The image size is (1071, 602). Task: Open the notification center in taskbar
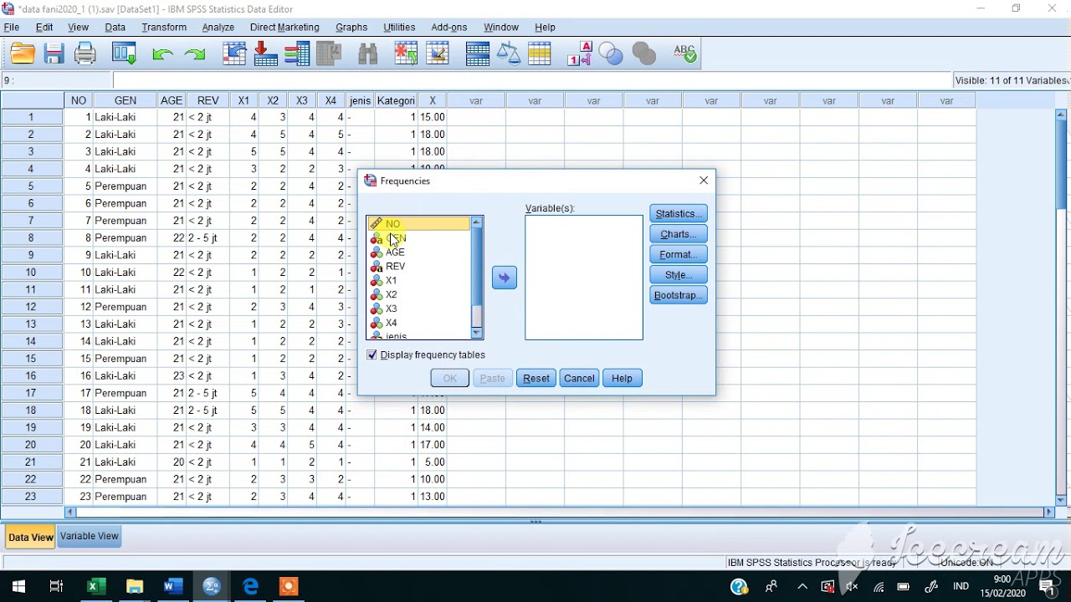(x=1047, y=587)
